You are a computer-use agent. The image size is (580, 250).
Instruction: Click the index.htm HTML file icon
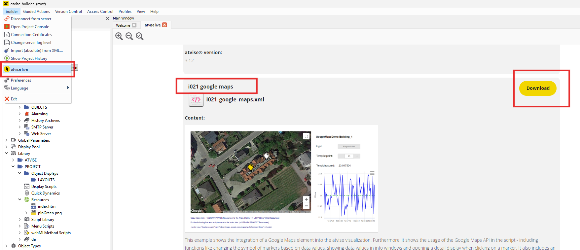33,206
